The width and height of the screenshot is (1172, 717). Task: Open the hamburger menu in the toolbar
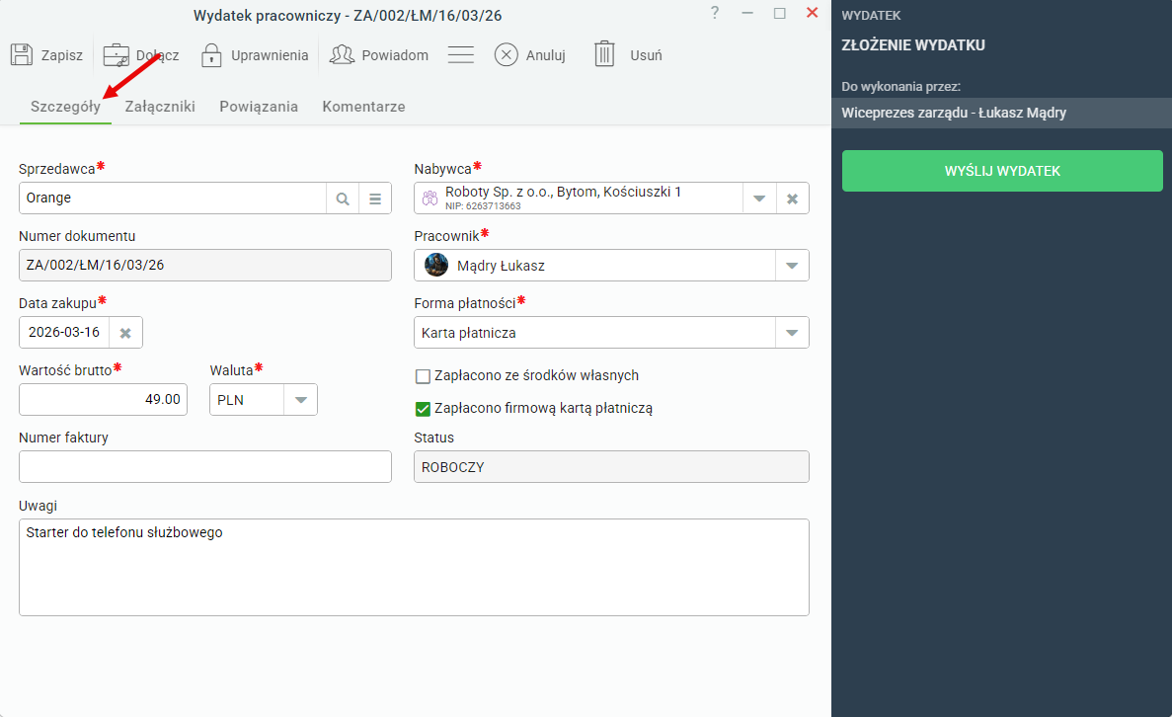click(x=460, y=54)
